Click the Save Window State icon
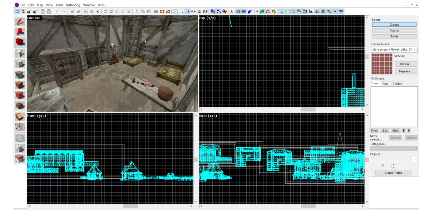 coord(49,11)
